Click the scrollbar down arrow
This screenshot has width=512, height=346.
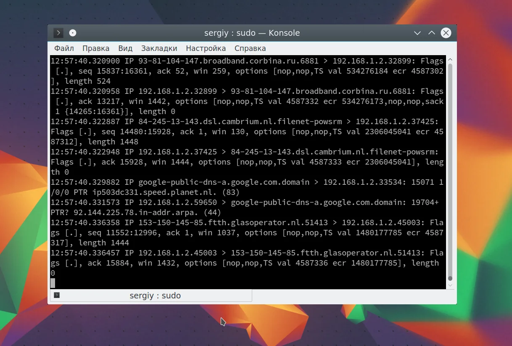450,285
